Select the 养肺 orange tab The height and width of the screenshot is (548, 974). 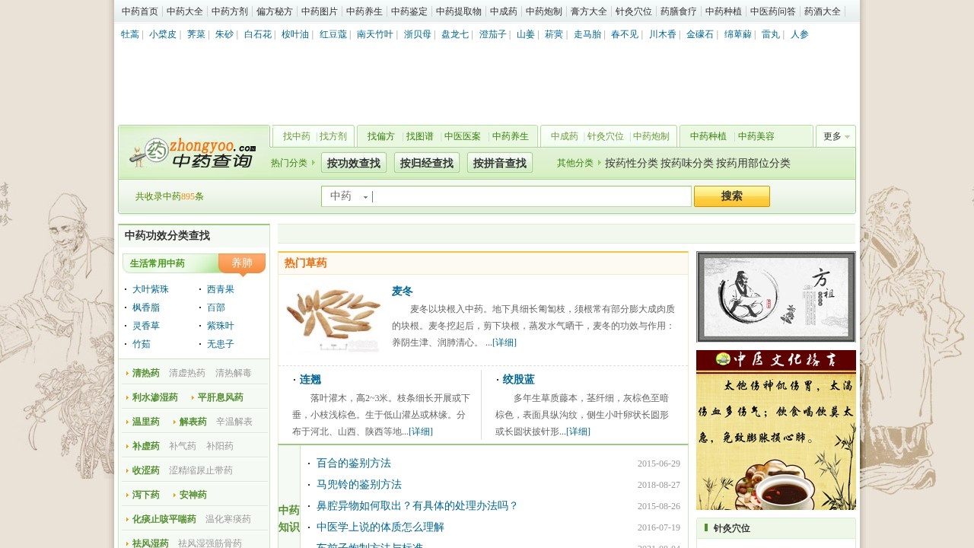click(242, 263)
